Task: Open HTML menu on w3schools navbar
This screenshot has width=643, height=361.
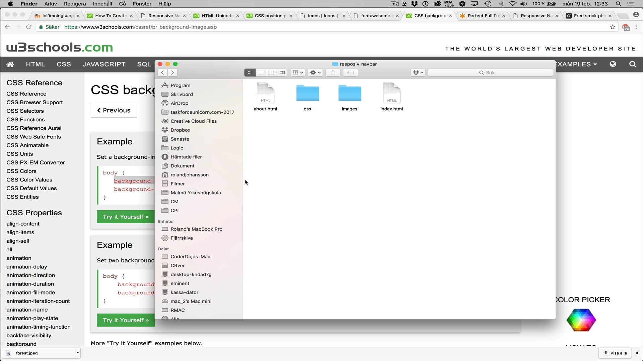Action: point(35,64)
